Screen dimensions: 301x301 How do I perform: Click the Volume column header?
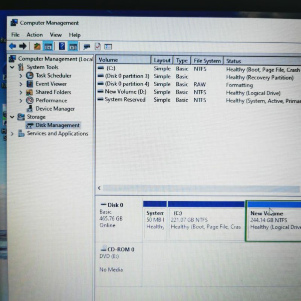coord(108,60)
